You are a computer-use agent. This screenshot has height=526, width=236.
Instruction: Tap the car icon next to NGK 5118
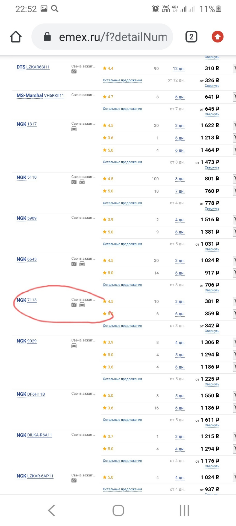[82, 182]
